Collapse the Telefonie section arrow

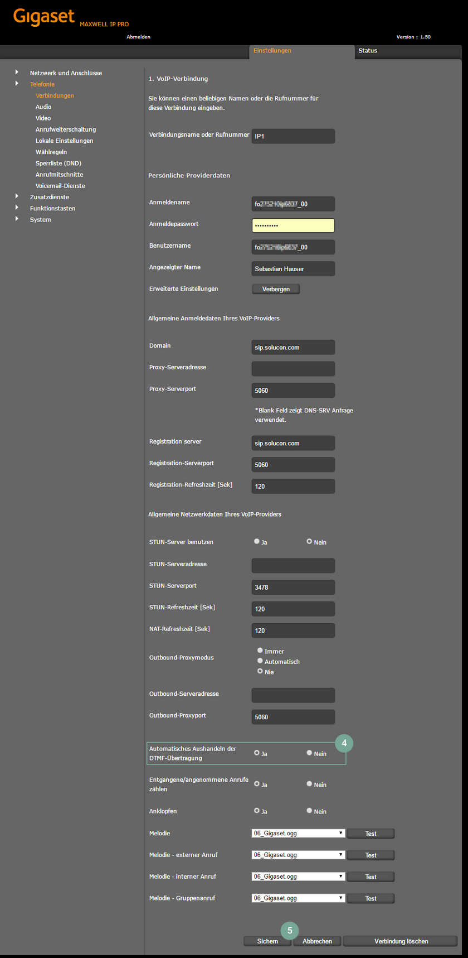[17, 84]
